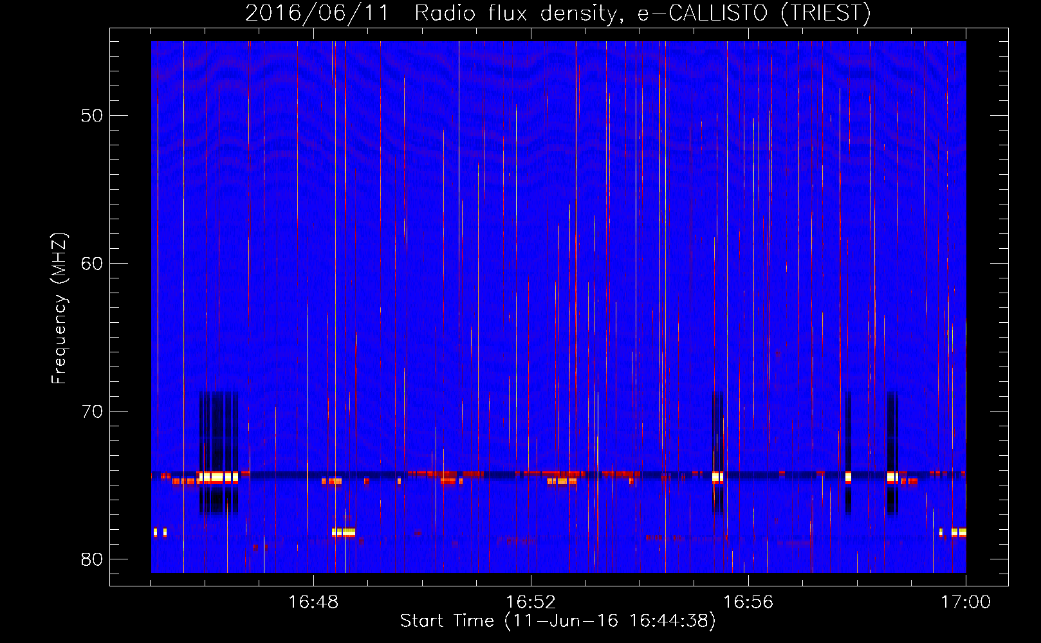Click the '16:48' time tick label
Screen dimensions: 1041x643
pyautogui.click(x=313, y=602)
